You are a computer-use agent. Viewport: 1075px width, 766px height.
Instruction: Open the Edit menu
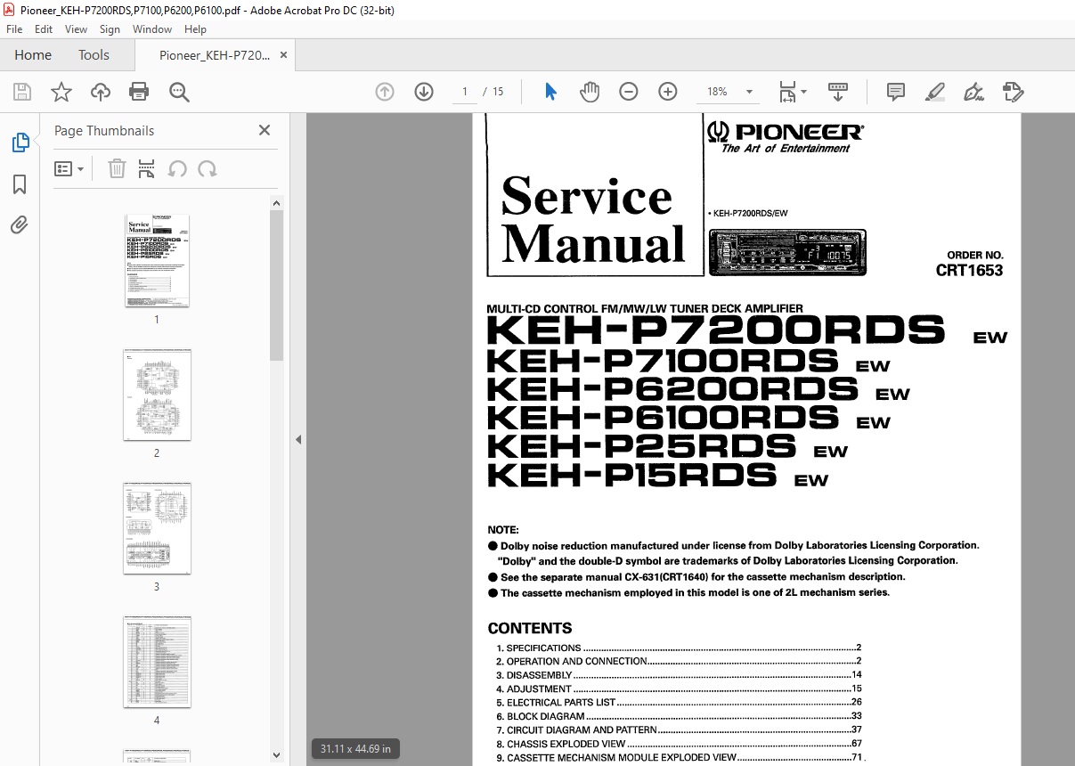pyautogui.click(x=44, y=29)
